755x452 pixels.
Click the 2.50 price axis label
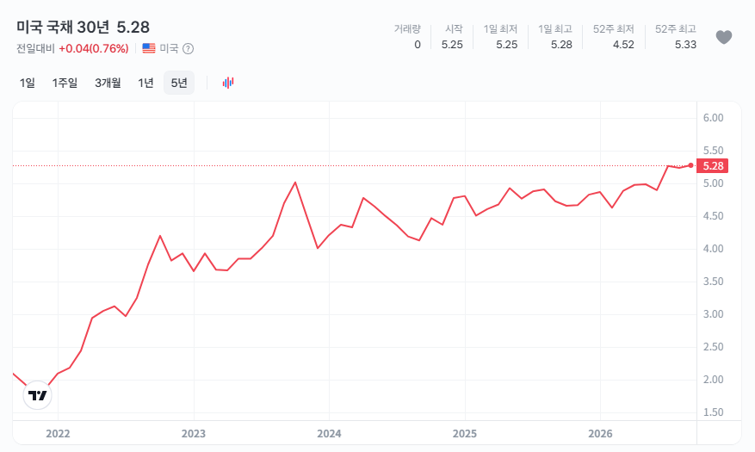(x=713, y=347)
